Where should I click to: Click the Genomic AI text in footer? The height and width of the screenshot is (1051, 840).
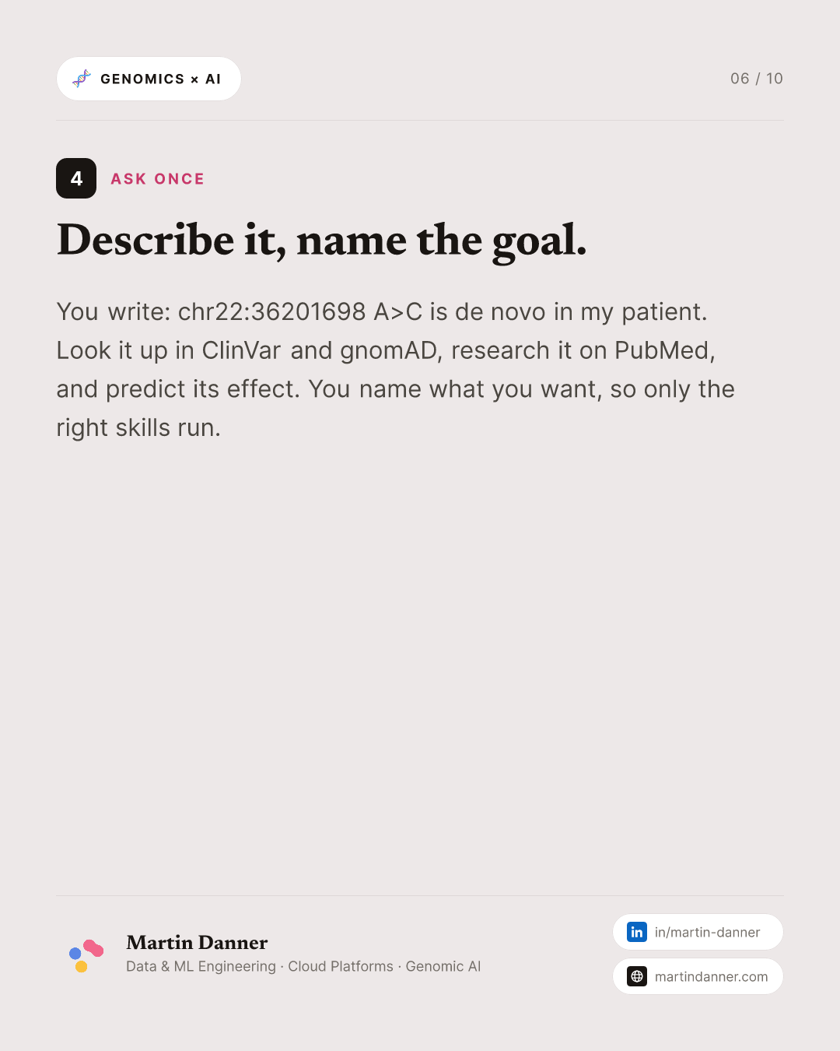click(443, 966)
